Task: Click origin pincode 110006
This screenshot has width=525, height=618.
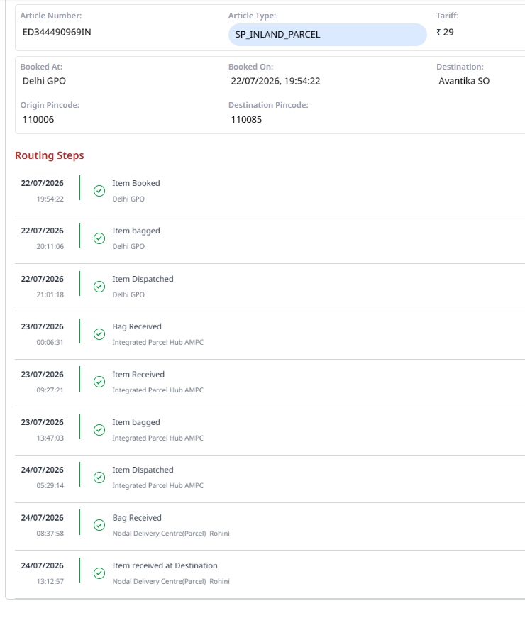Action: coord(38,119)
